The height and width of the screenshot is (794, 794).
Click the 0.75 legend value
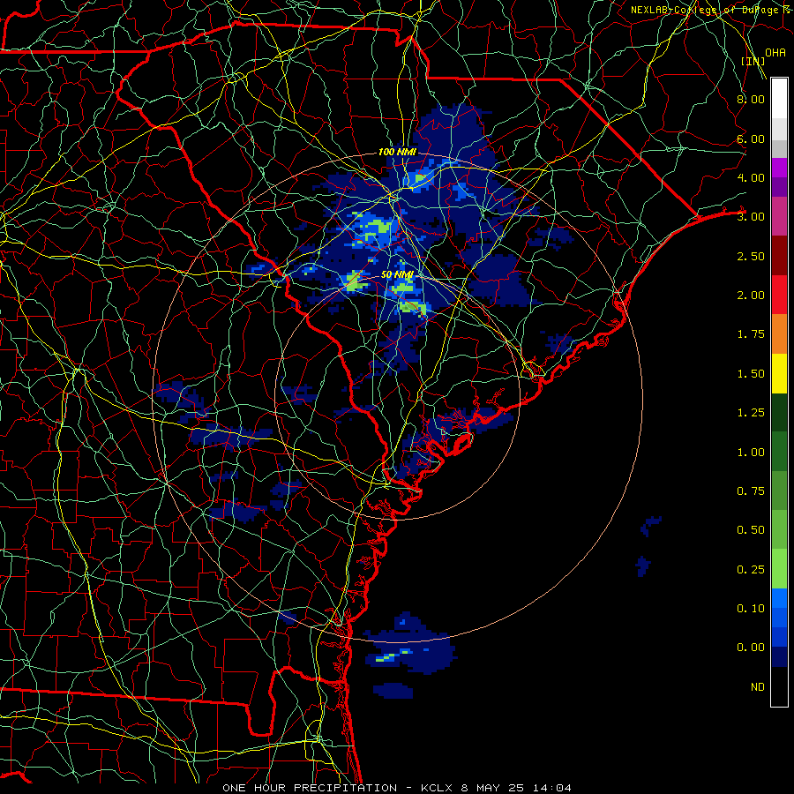pos(751,491)
